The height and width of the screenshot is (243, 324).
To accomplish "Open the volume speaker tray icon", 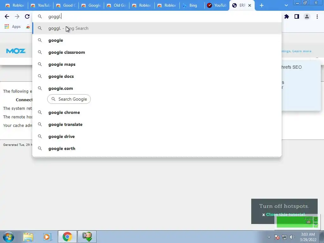I will tap(292, 237).
